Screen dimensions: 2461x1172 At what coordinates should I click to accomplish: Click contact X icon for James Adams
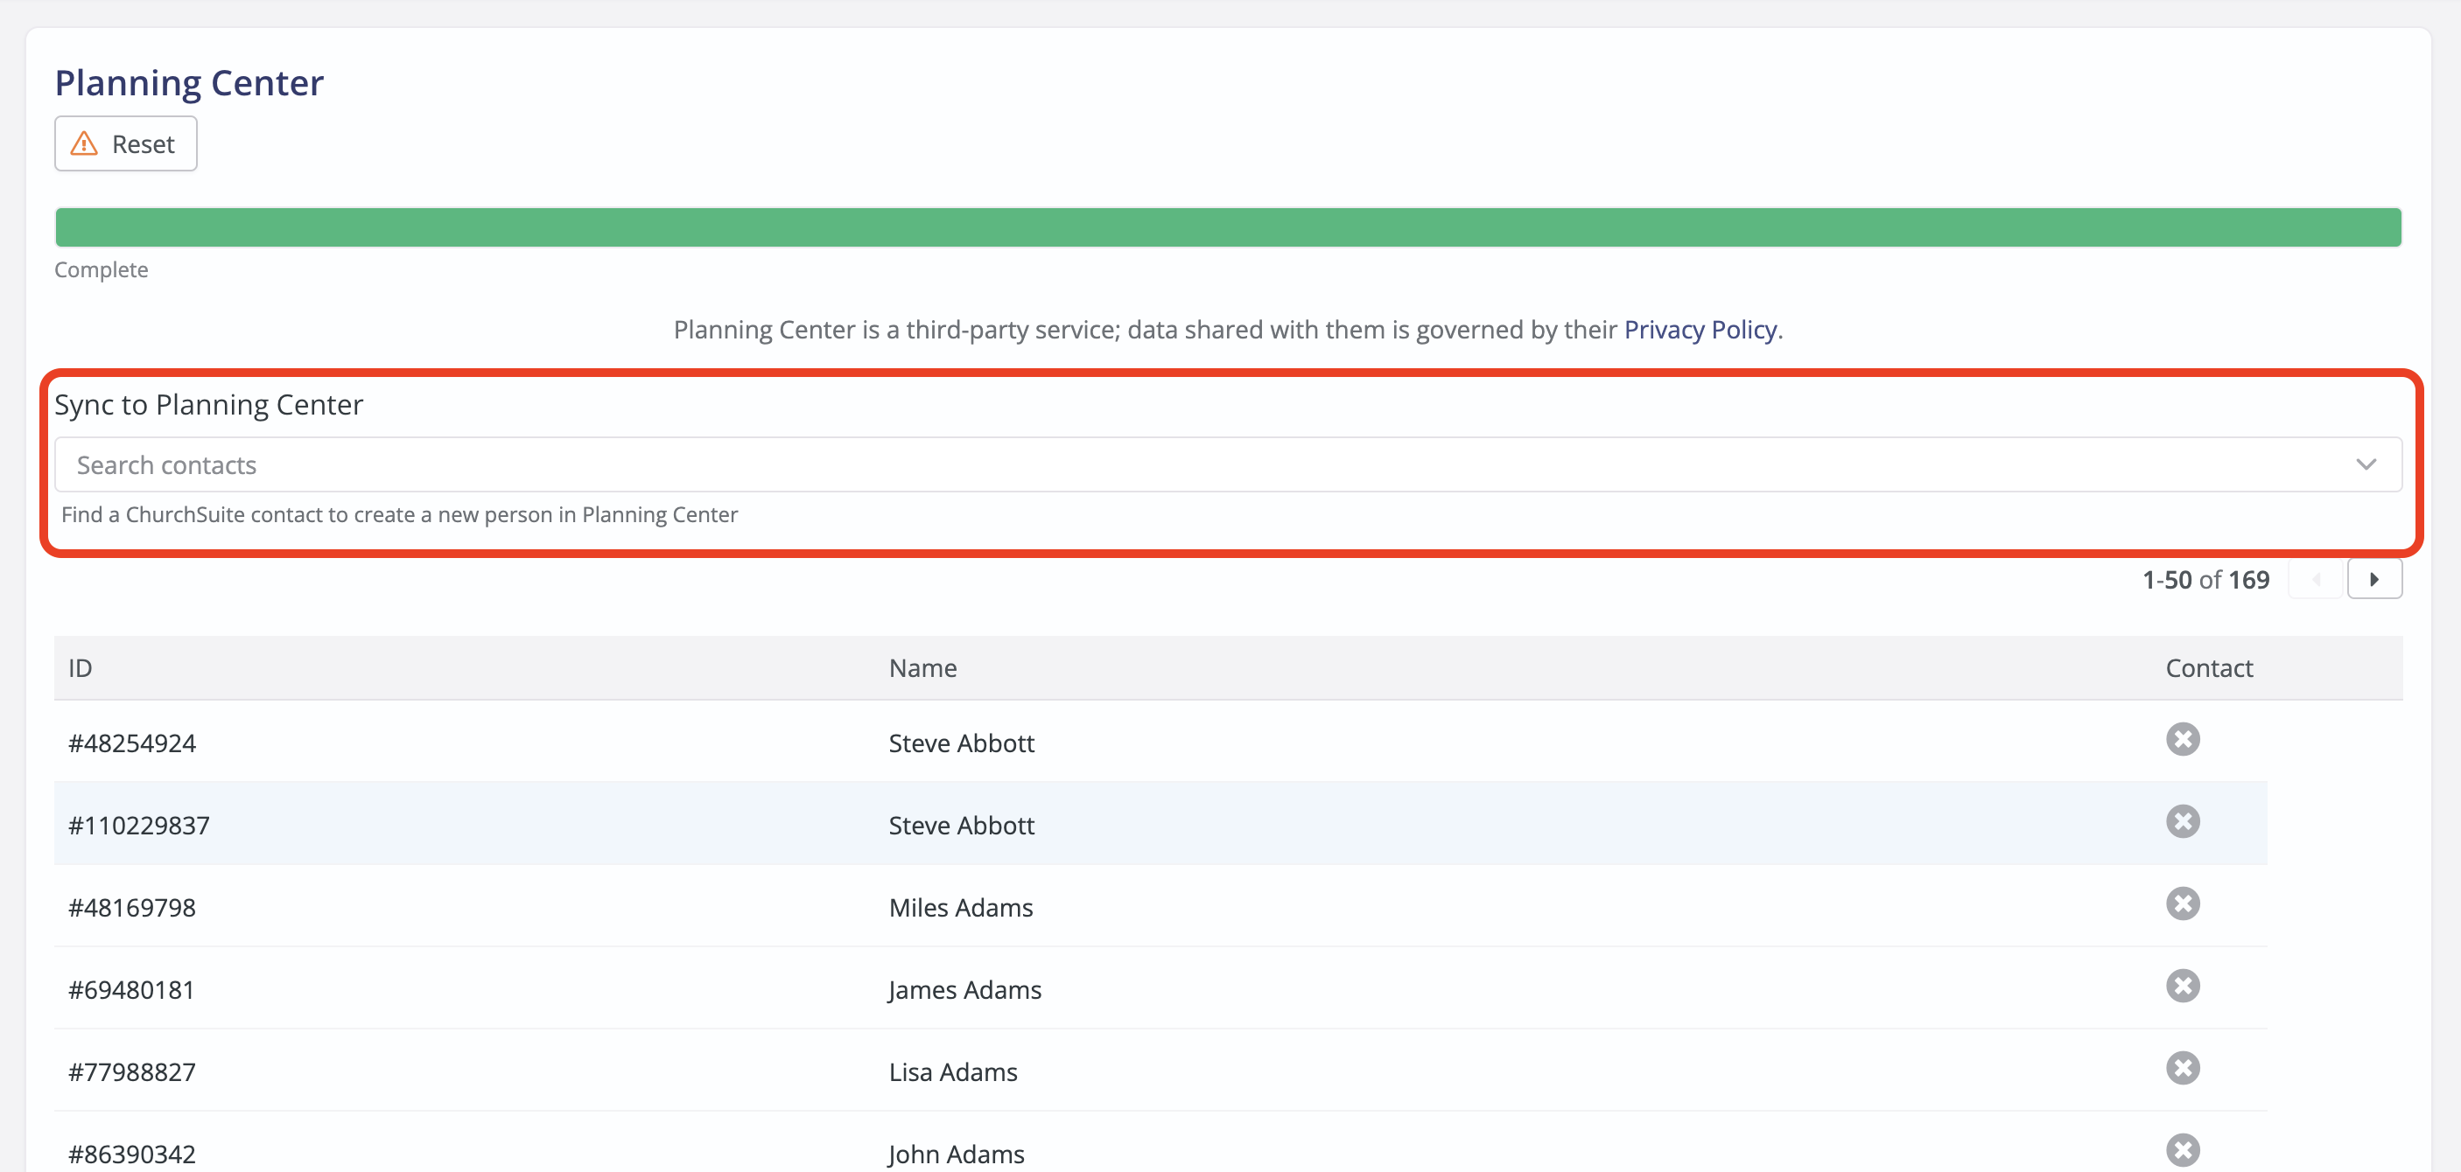click(2182, 985)
